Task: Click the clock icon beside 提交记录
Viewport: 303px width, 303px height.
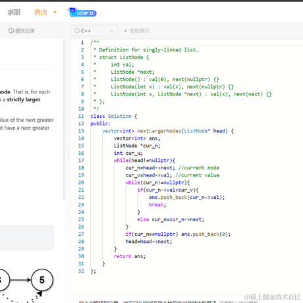Action: 11,31
